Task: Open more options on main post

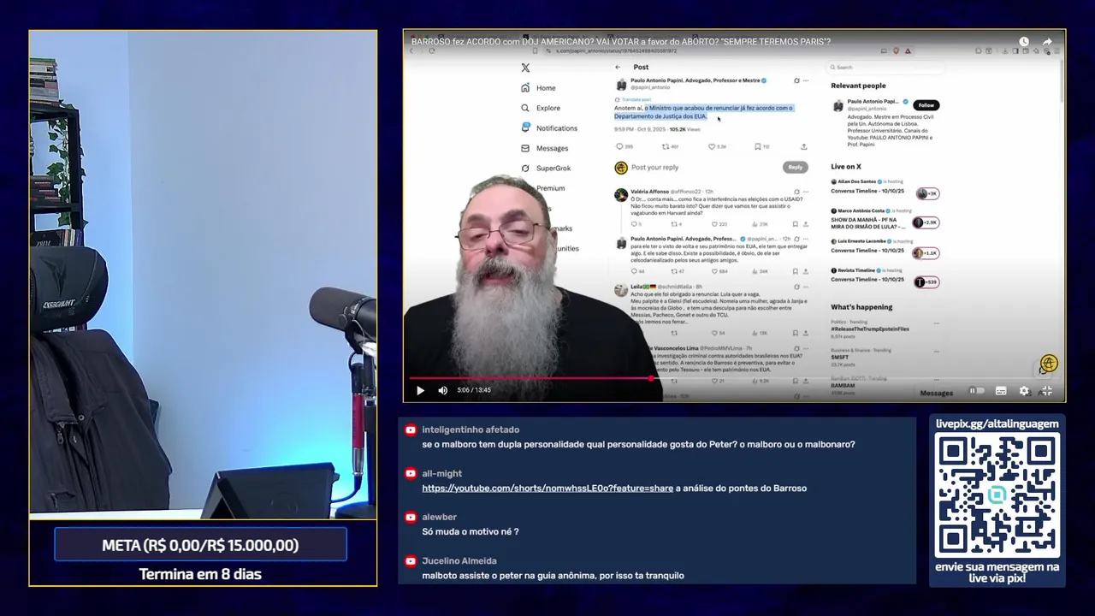Action: point(805,80)
